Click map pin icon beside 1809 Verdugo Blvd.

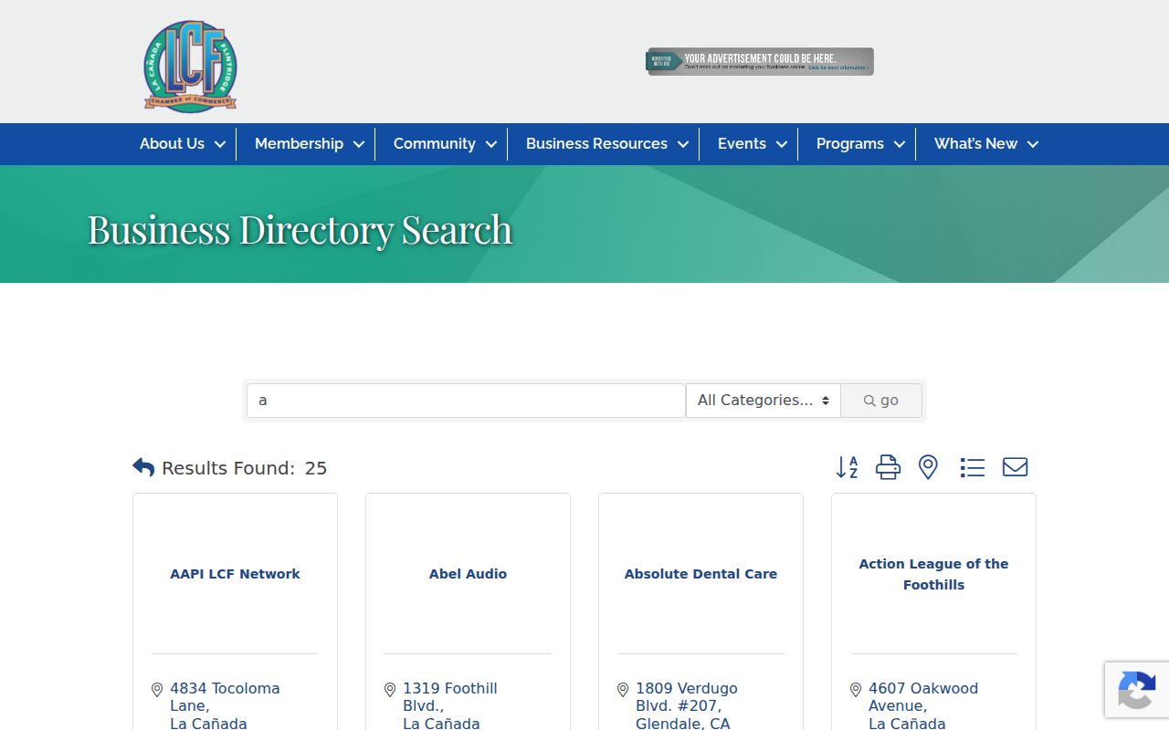[623, 690]
